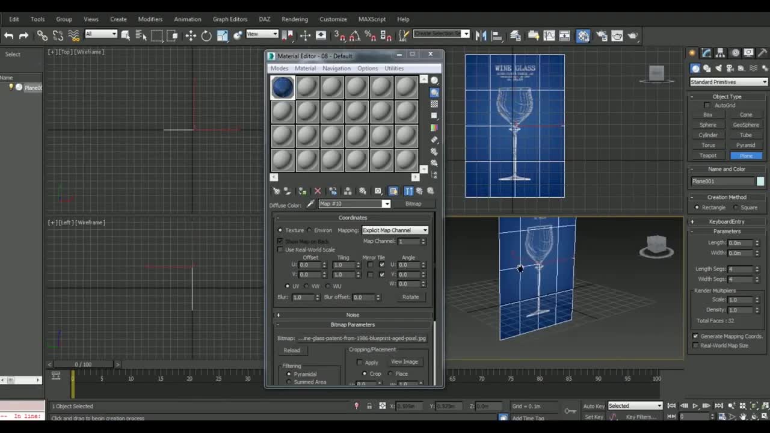Expand the Noise rollout
The image size is (770, 433).
(353, 315)
